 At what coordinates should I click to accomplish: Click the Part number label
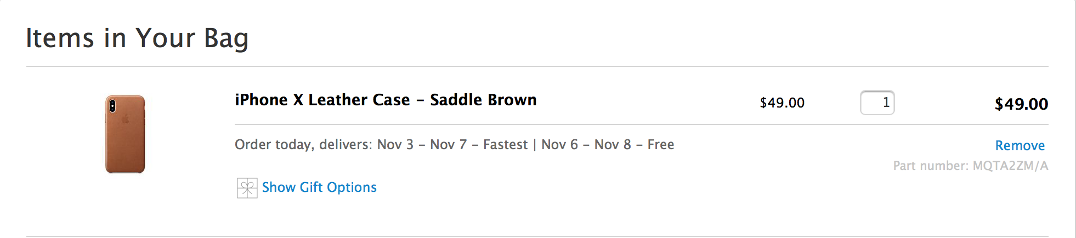tap(930, 166)
